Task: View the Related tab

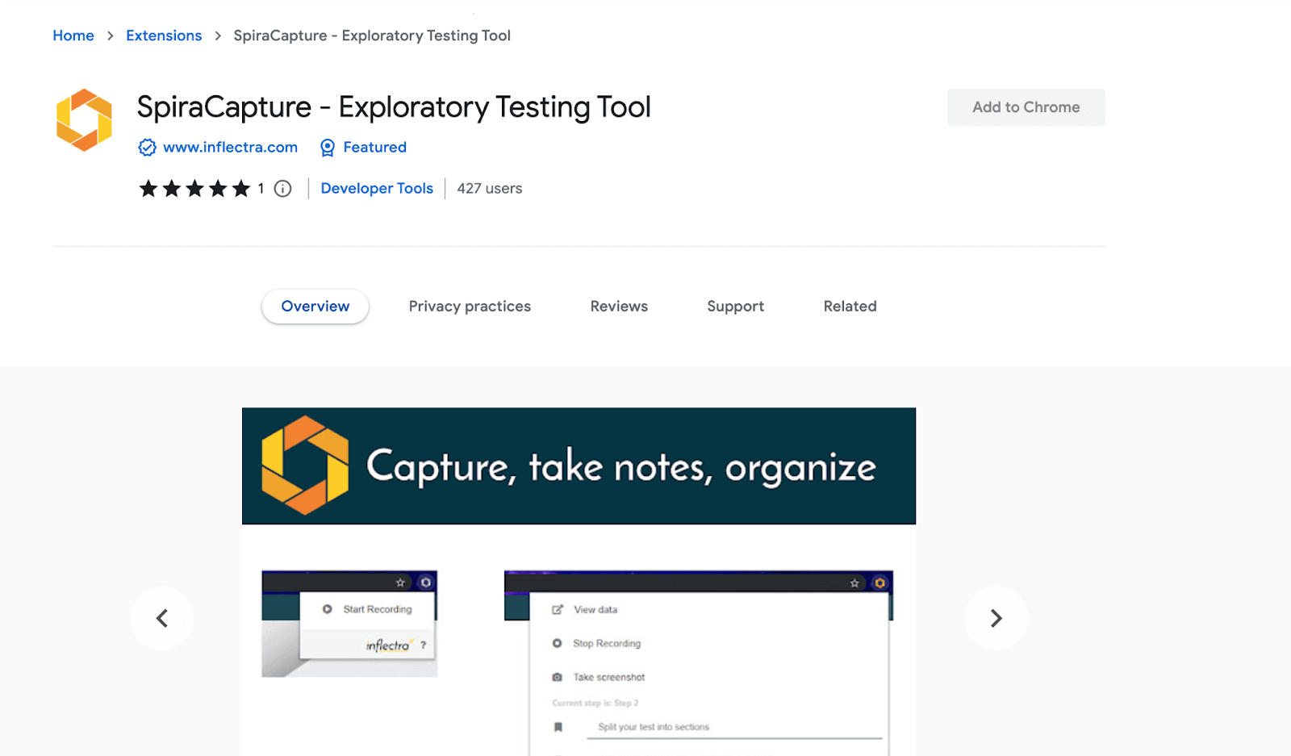Action: tap(850, 306)
